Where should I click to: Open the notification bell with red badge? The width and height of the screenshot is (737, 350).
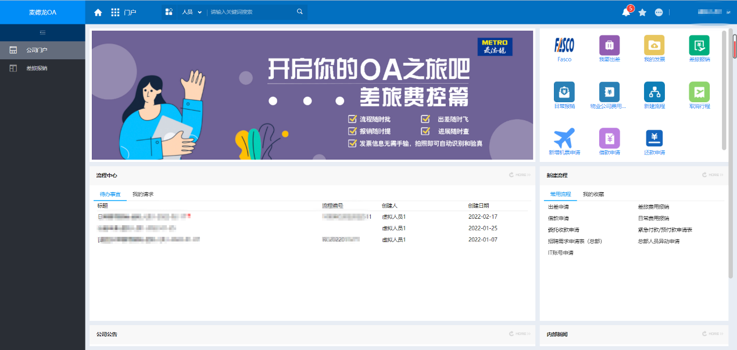tap(625, 12)
